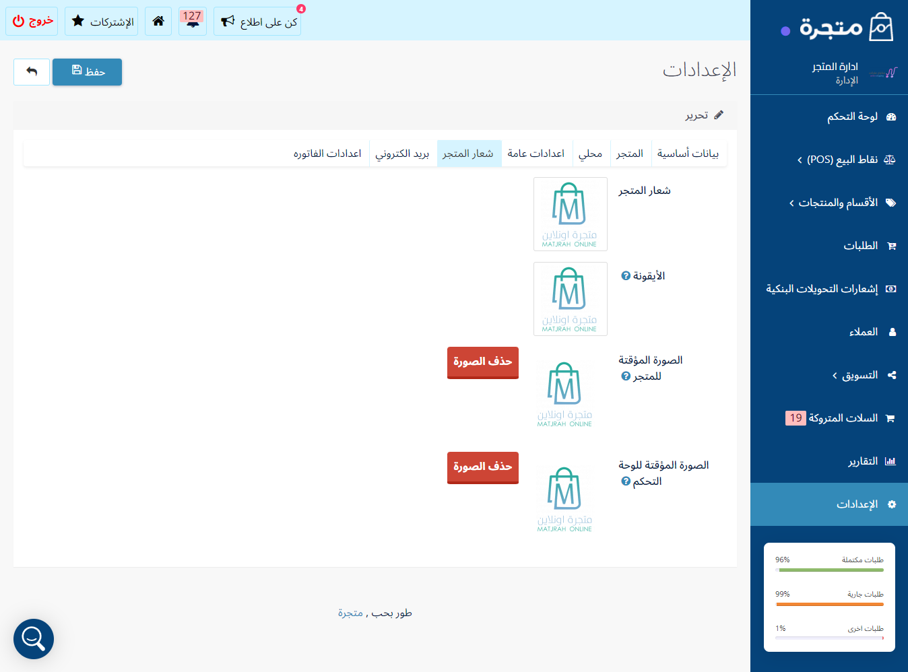
Task: Click the bar chart icon beside التقارير
Action: pos(890,461)
